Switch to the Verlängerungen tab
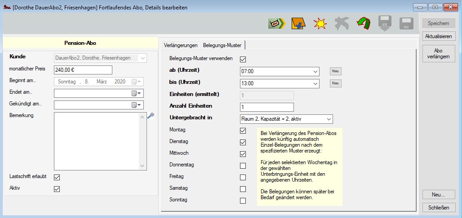 tap(181, 45)
